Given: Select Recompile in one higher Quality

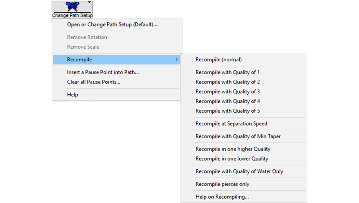Looking at the screenshot, I should coord(233,149).
